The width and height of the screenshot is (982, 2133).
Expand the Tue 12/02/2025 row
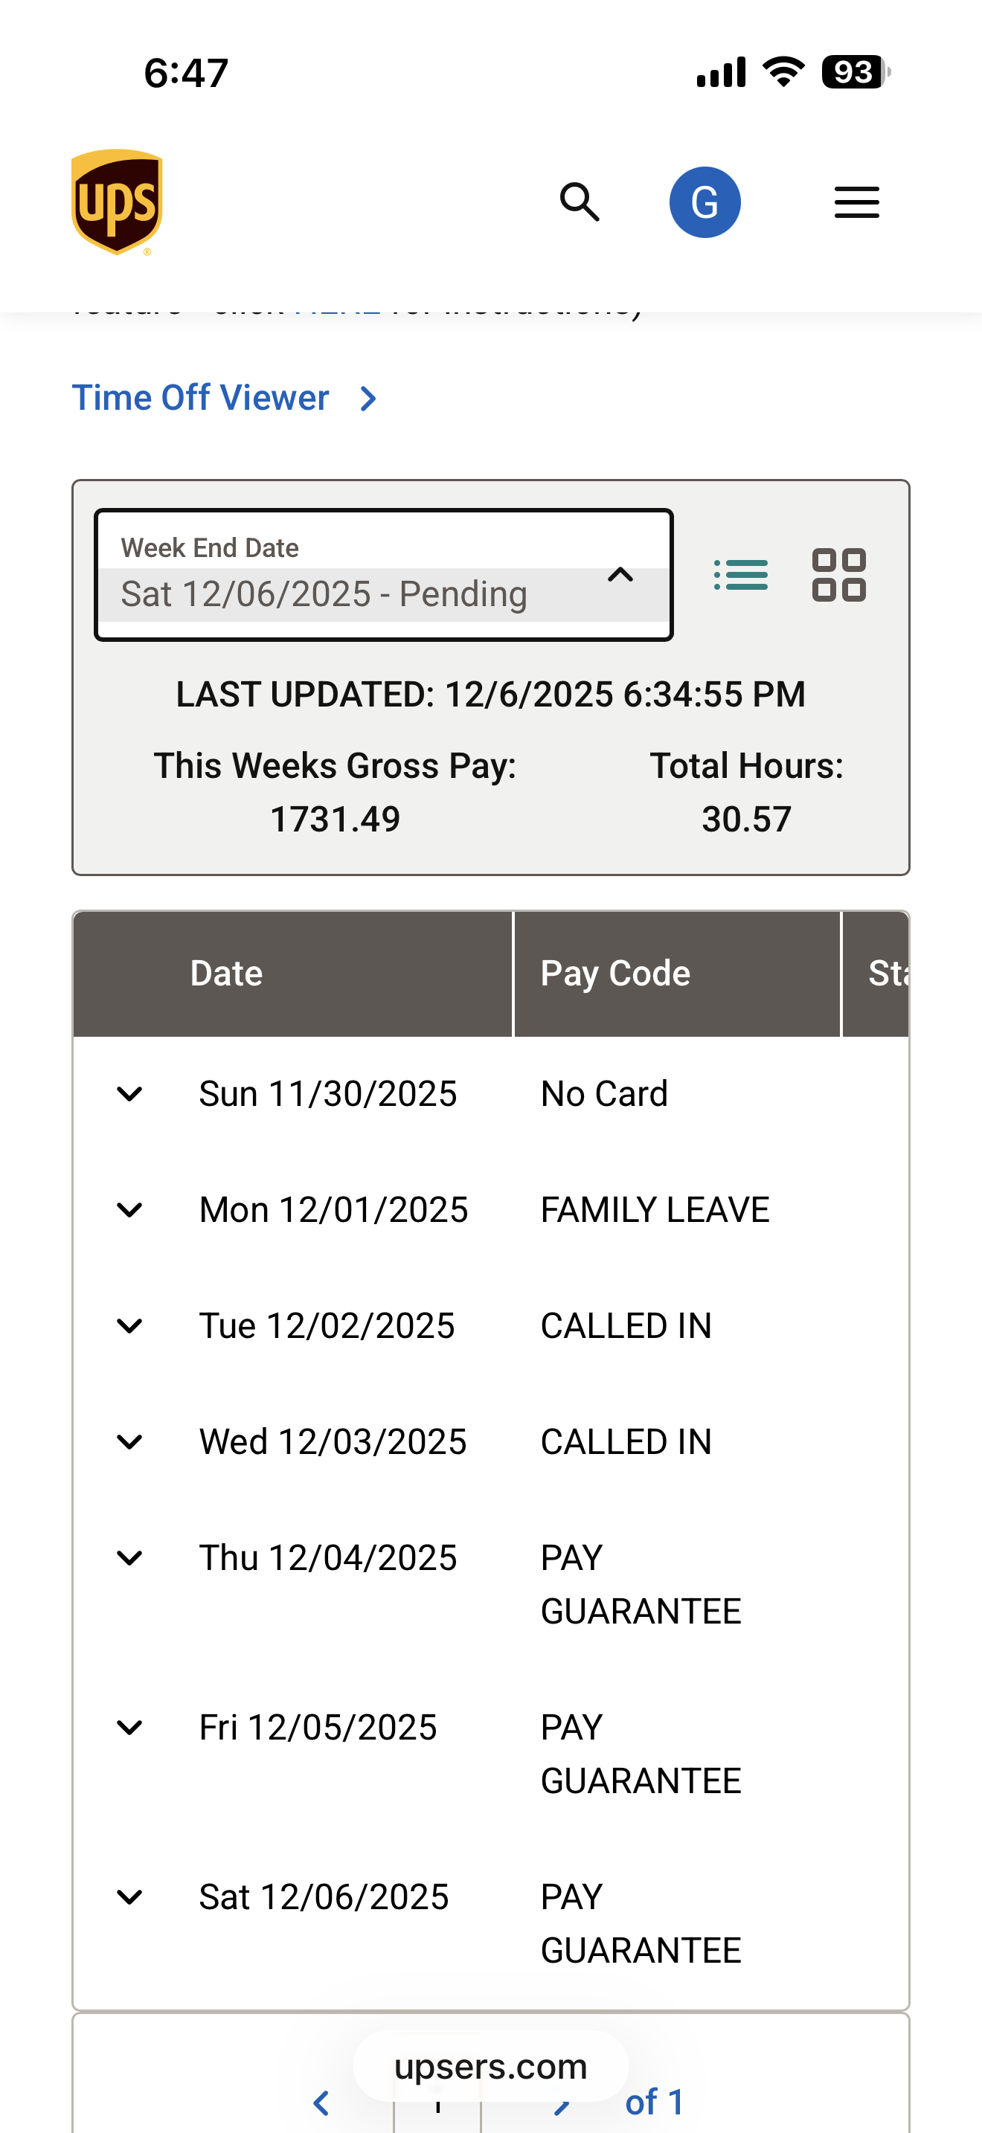[130, 1325]
